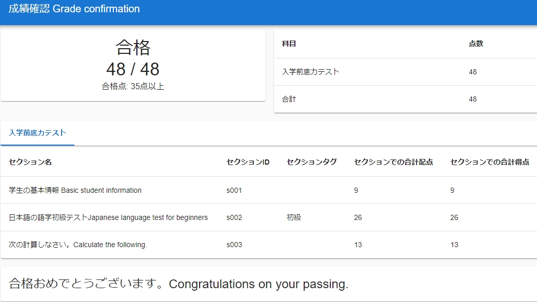Click 13 in the s003 得点 column
This screenshot has width=537, height=302.
click(454, 245)
